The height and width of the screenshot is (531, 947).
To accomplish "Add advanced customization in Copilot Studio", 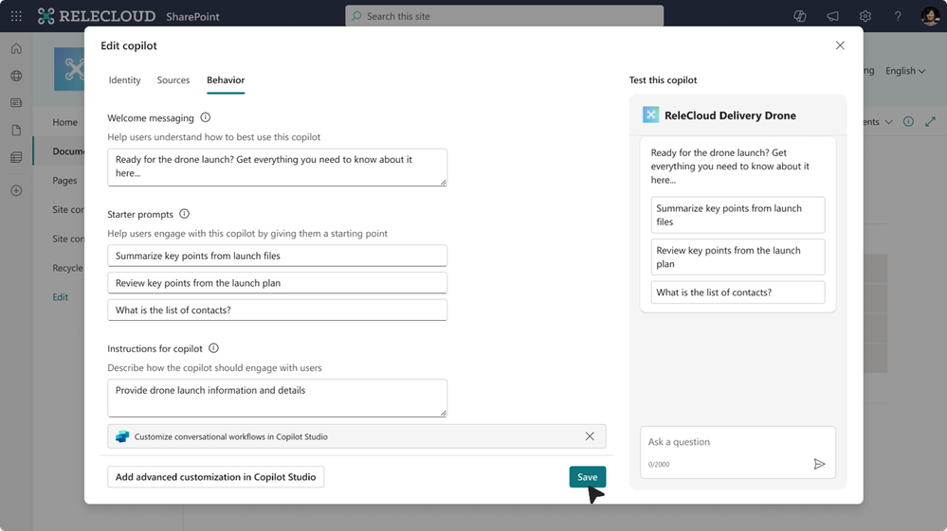I will pos(215,477).
